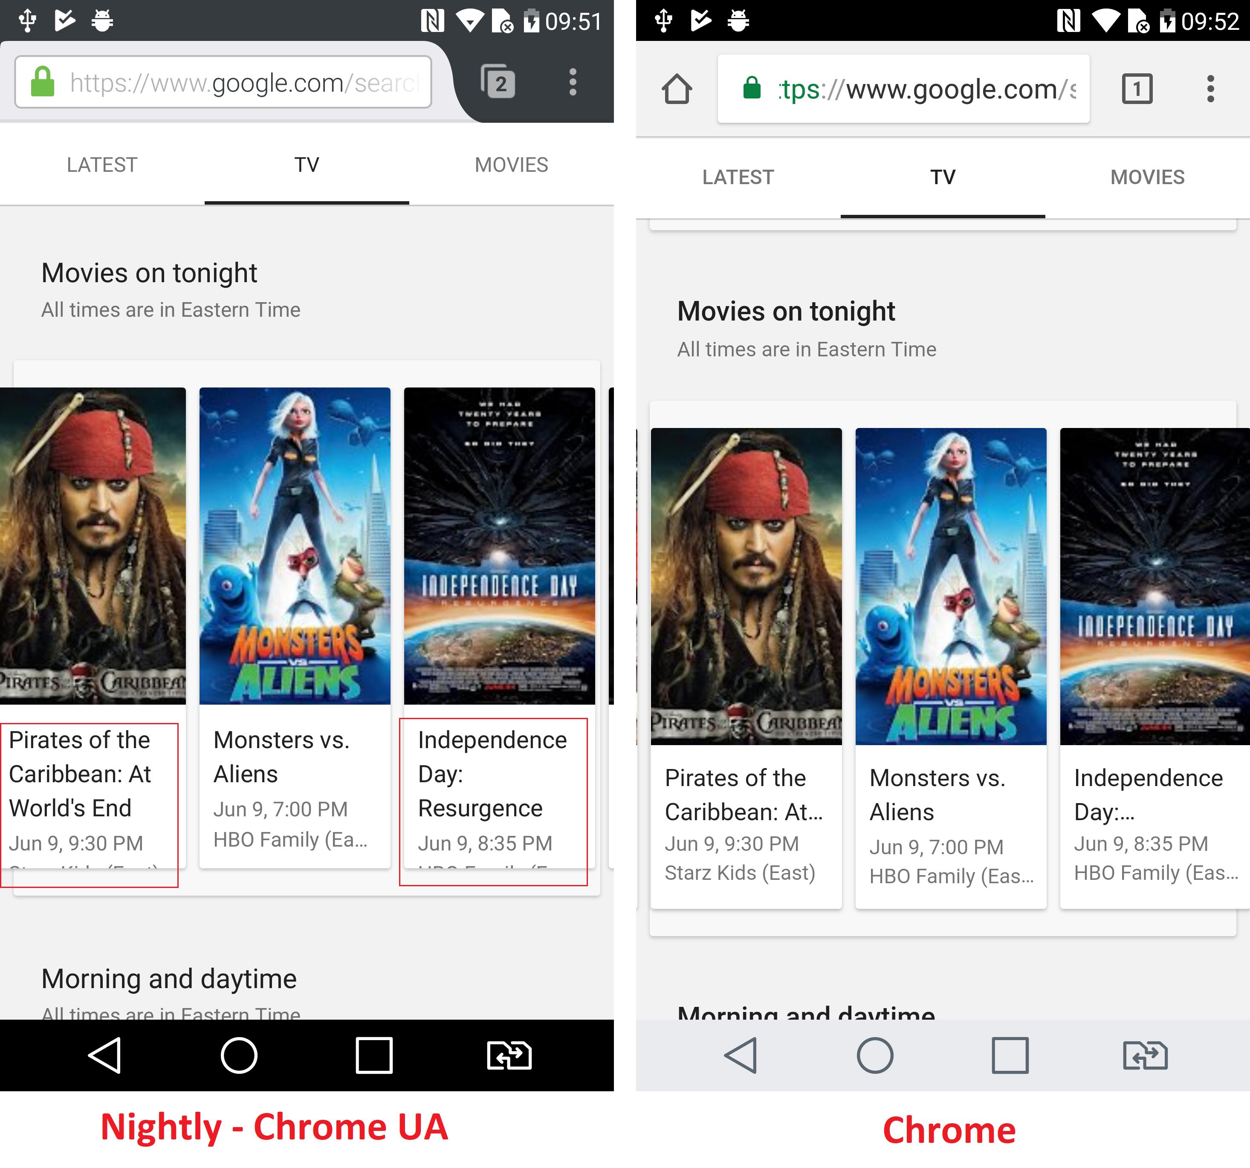Open the Monsters vs. Aliens poster in Nightly
This screenshot has height=1168, width=1250.
[x=295, y=546]
